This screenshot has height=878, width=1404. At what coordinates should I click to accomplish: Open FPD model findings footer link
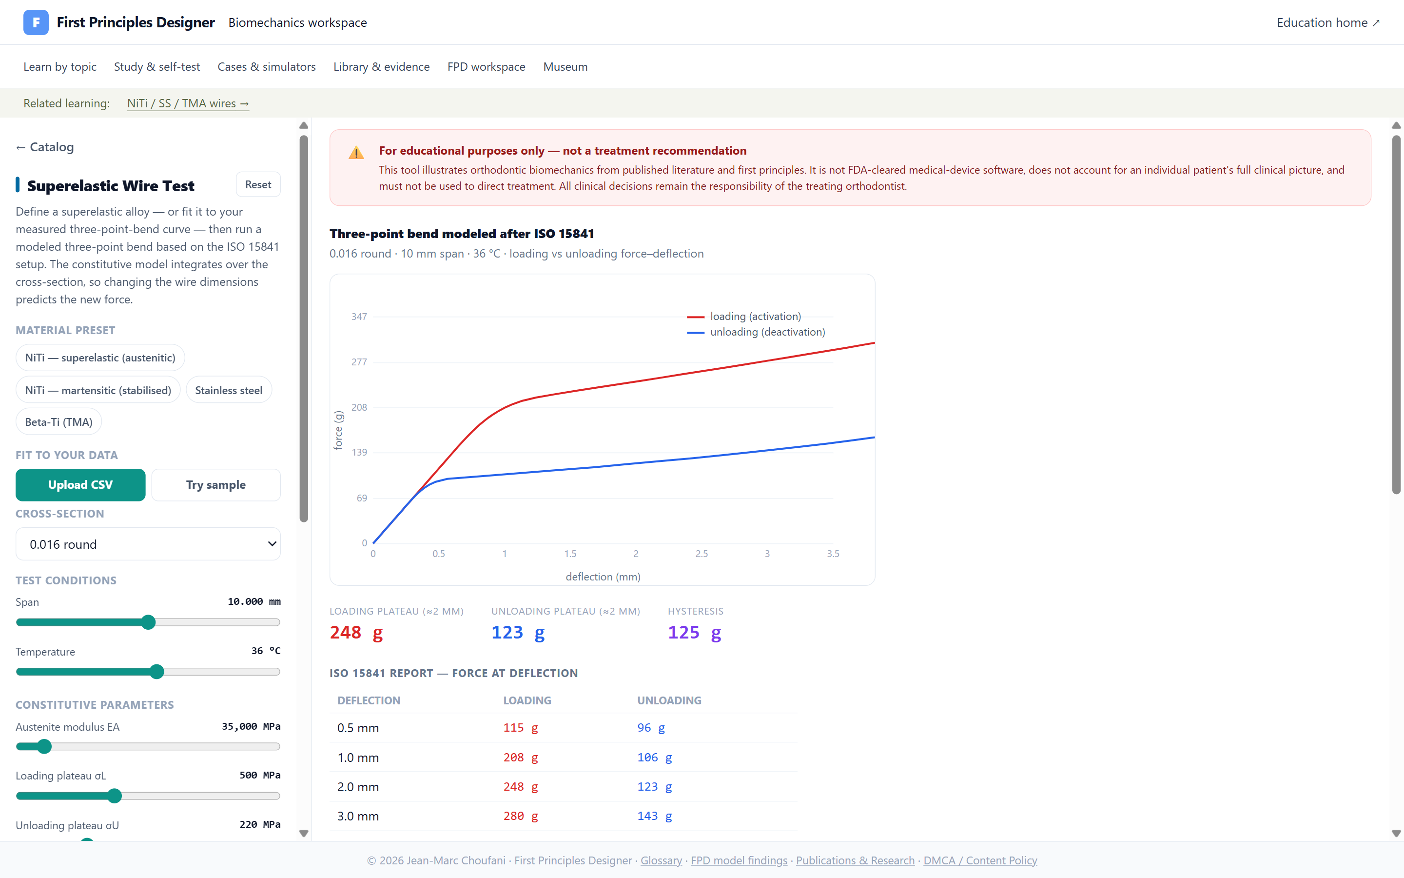(739, 860)
